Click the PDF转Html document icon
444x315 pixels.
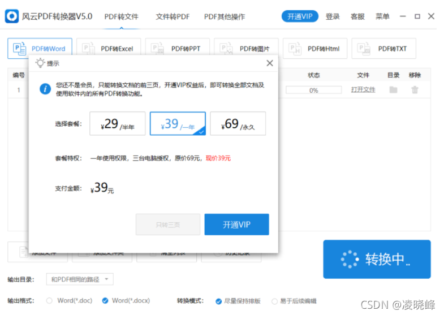click(295, 49)
